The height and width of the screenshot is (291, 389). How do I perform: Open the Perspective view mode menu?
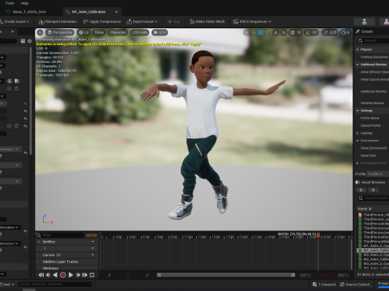point(60,32)
